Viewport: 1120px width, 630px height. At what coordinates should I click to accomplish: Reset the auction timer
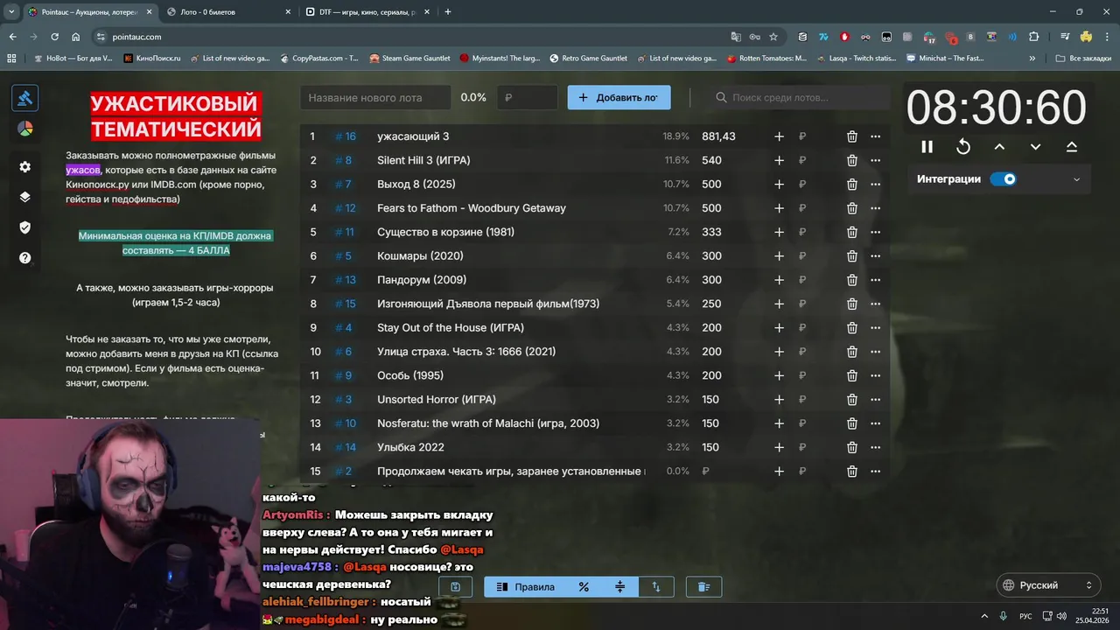[963, 147]
